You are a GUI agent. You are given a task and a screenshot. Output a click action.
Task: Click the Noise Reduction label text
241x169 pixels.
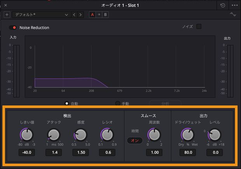[34, 28]
